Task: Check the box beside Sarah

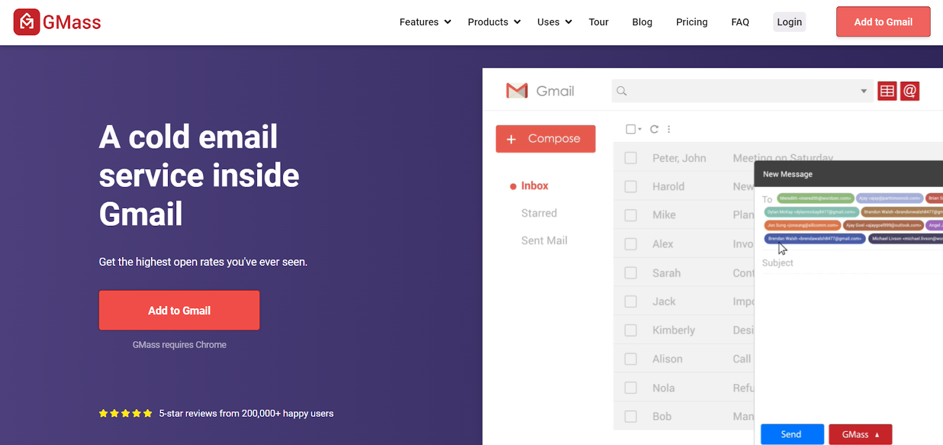Action: (631, 273)
